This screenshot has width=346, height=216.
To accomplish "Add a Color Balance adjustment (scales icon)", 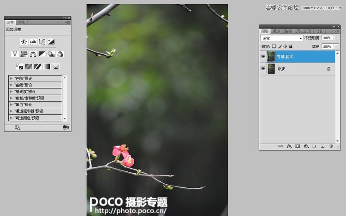I will (x=33, y=54).
